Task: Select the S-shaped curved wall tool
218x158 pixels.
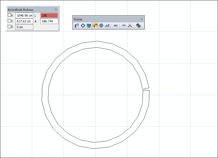Action: tap(107, 26)
